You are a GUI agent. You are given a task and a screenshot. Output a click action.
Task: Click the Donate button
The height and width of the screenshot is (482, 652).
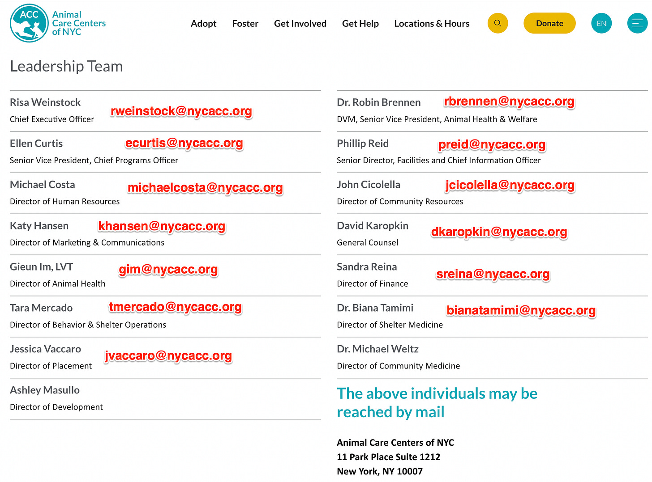[x=549, y=23]
